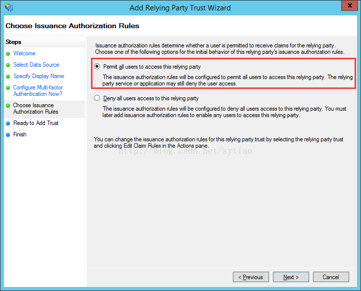Viewport: 361px width, 291px height.
Task: Jump to Specify Display Name step
Action: (x=39, y=76)
